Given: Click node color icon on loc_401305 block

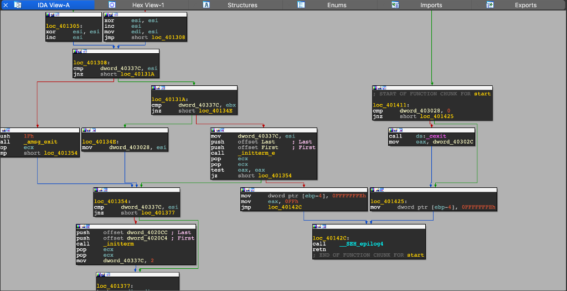Looking at the screenshot, I should click(x=48, y=15).
